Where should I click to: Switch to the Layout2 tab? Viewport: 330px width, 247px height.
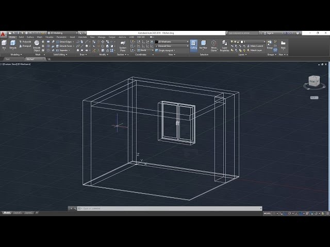pyautogui.click(x=28, y=213)
